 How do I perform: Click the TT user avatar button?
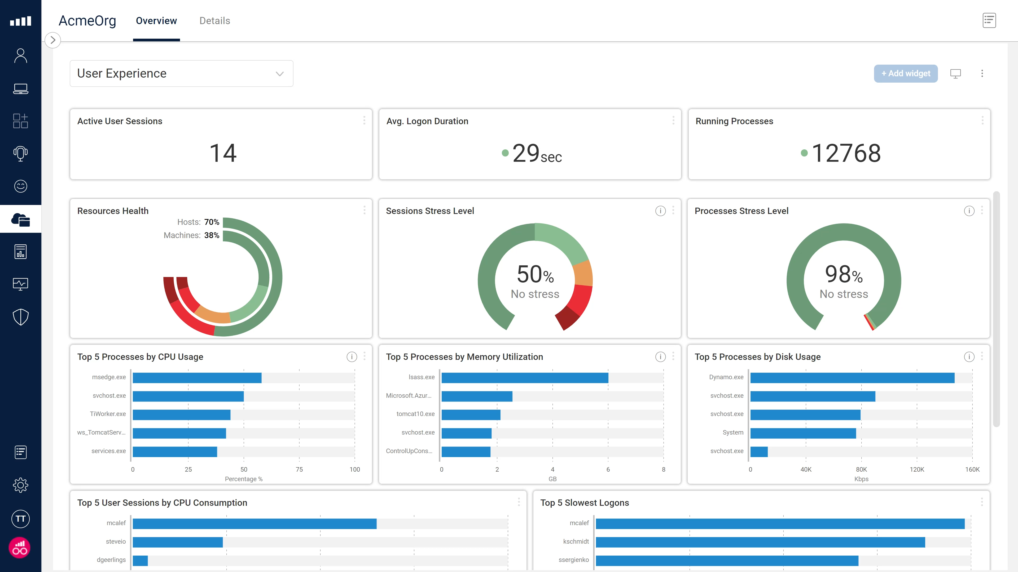(x=21, y=519)
